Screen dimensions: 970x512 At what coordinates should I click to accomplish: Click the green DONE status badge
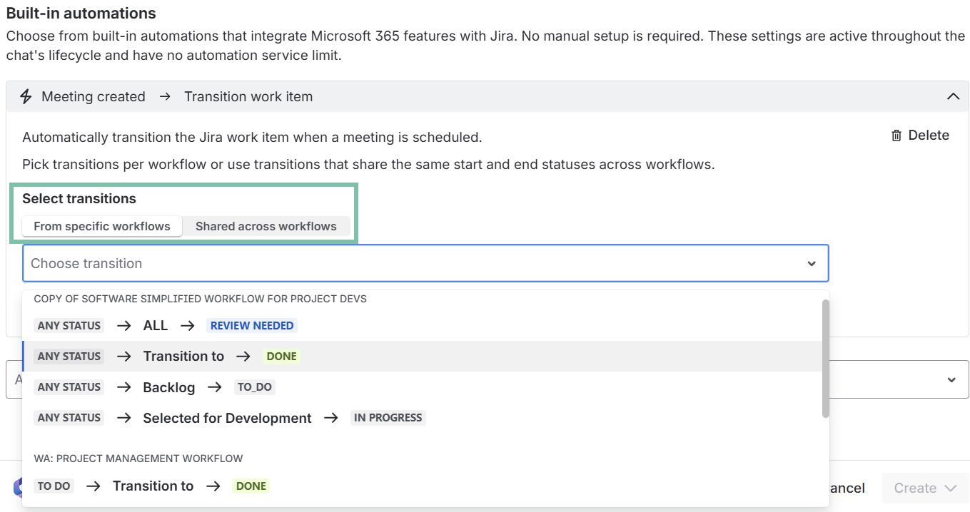point(281,357)
